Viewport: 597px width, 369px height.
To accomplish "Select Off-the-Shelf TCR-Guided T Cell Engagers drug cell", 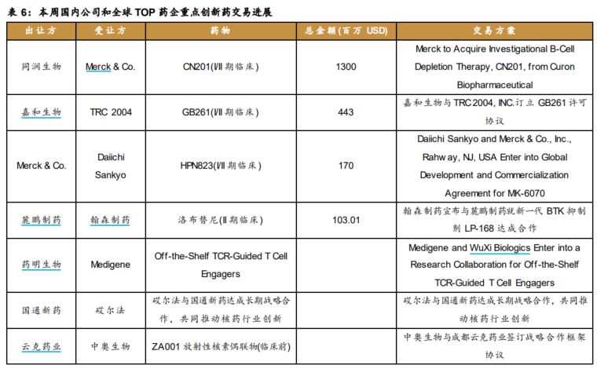I will pos(221,265).
